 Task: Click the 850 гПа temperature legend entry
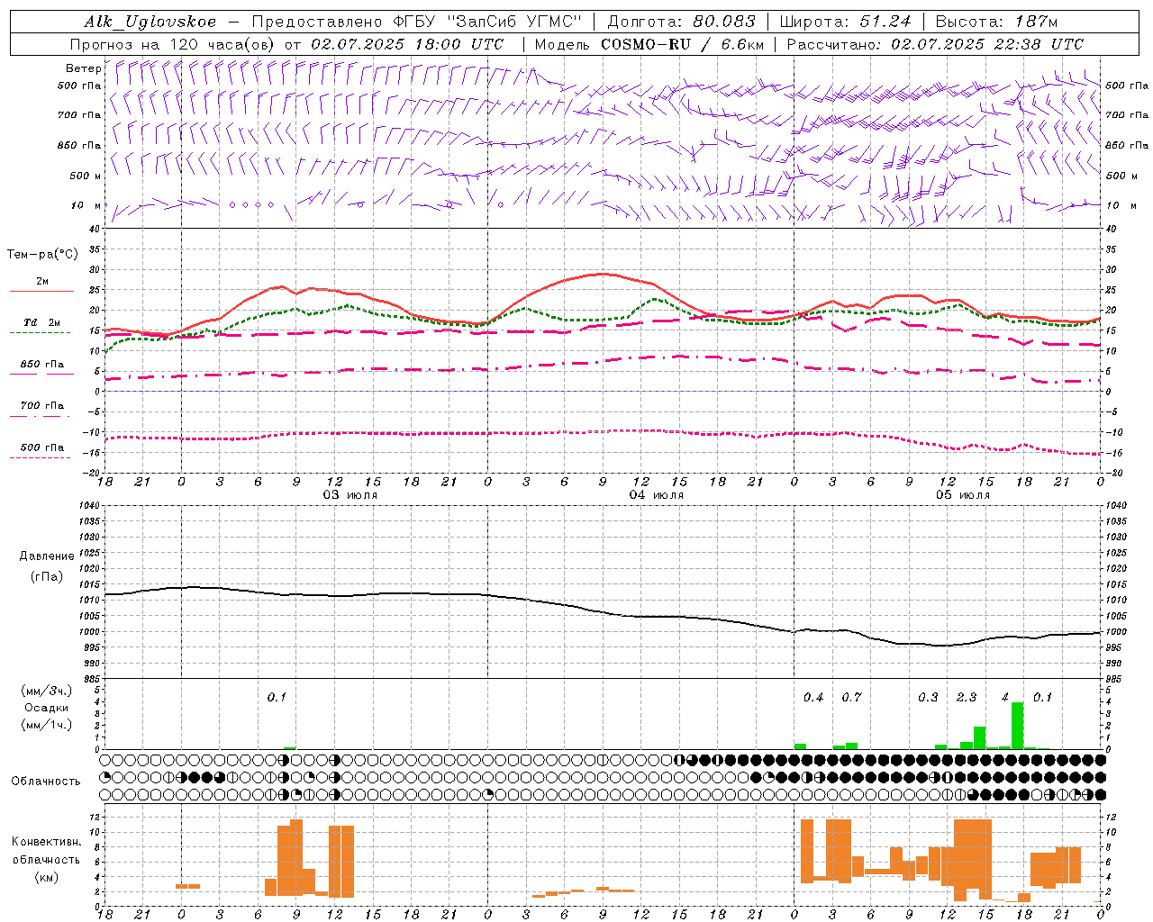pos(42,365)
